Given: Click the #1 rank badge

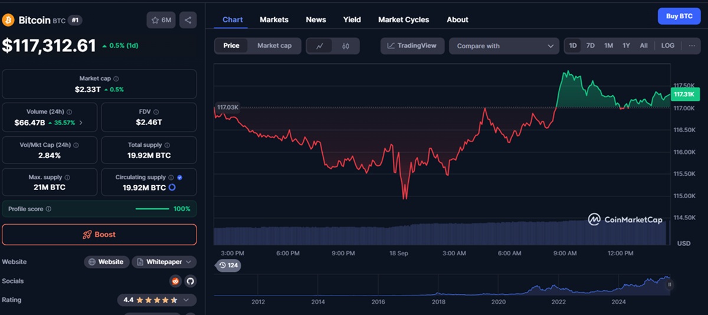Looking at the screenshot, I should (x=75, y=20).
